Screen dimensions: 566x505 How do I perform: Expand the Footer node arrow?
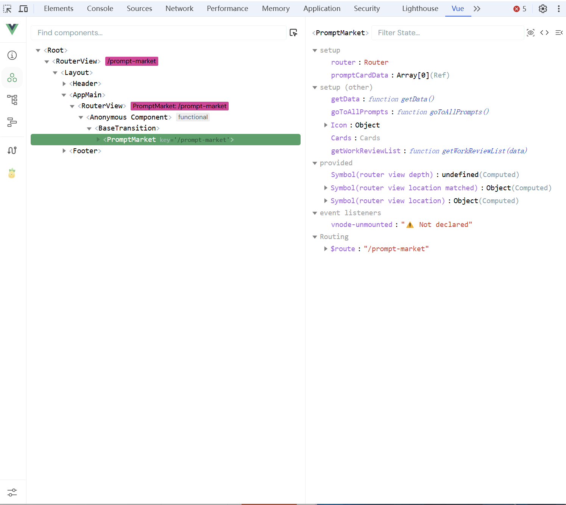pyautogui.click(x=64, y=151)
